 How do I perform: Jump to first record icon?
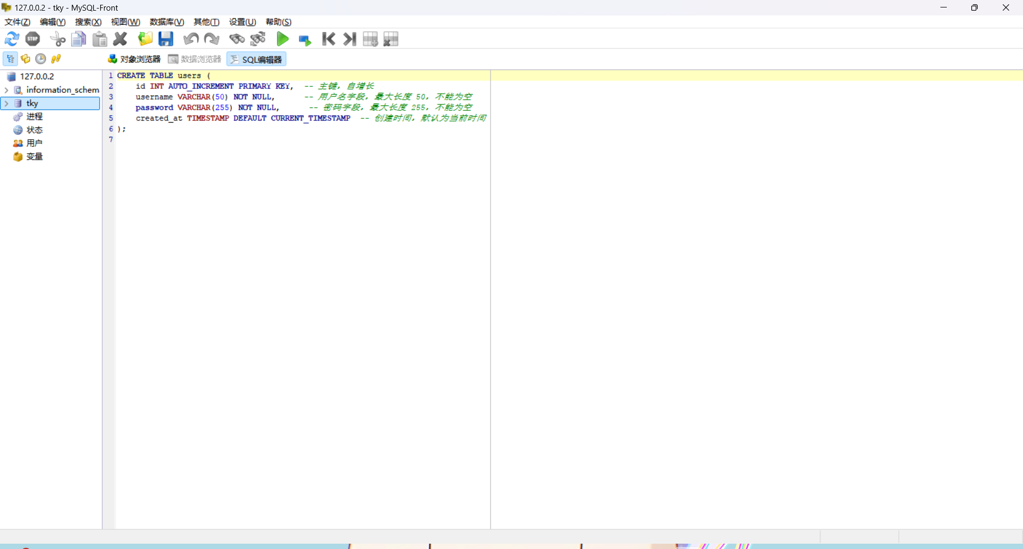click(329, 39)
